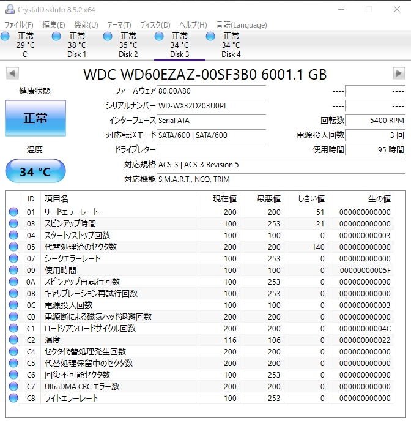Click raw value 000000000022 in 温度 row
The height and width of the screenshot is (423, 411).
click(x=365, y=340)
